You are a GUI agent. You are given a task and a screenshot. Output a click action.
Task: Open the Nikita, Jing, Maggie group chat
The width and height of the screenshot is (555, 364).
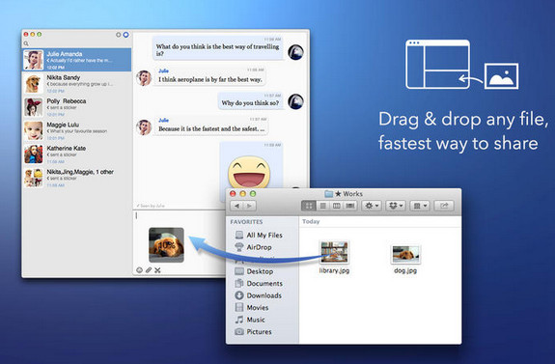pos(77,178)
